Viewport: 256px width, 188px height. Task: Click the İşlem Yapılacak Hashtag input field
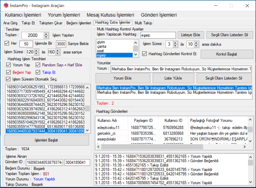click(x=158, y=35)
